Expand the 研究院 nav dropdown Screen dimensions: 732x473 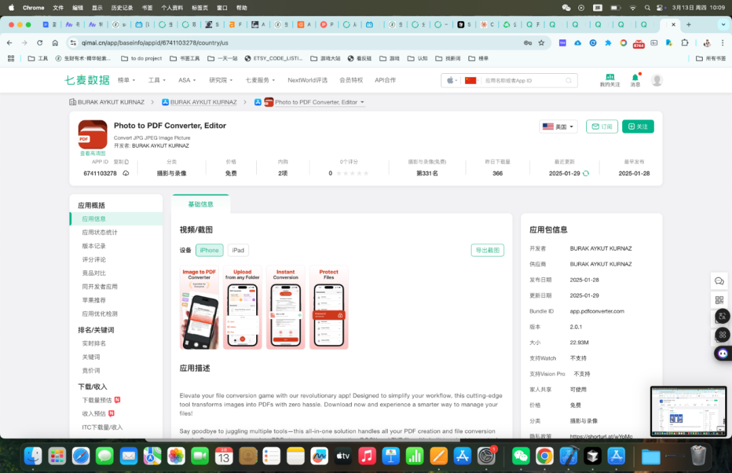coord(221,80)
